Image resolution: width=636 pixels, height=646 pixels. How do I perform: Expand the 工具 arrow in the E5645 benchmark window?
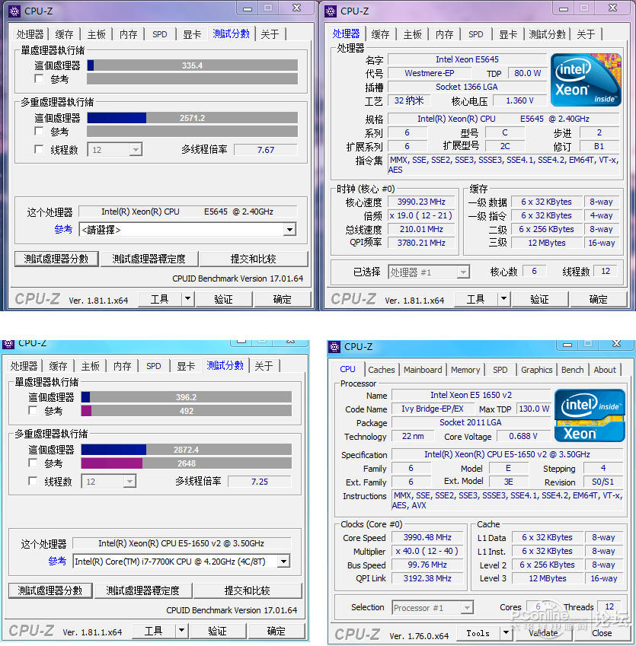click(187, 299)
